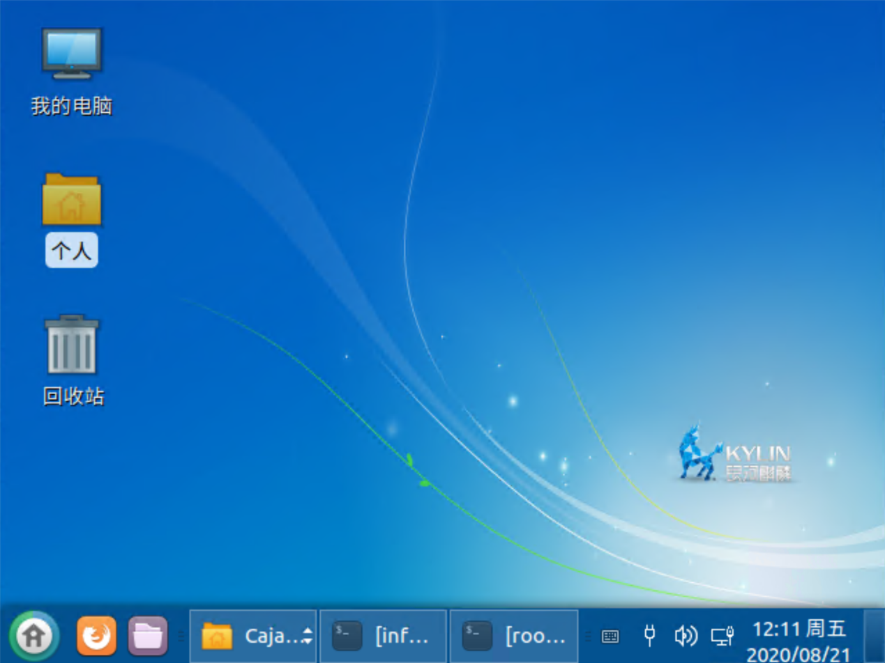This screenshot has height=663, width=885.
Task: Click the 2020/08/21 date display
Action: click(x=799, y=655)
